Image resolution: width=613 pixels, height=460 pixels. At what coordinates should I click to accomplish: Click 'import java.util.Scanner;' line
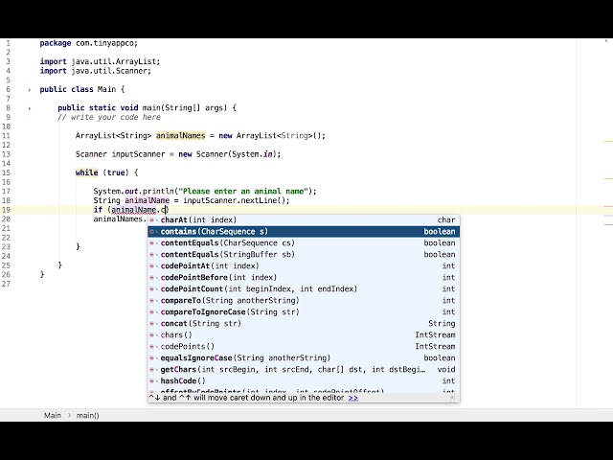[96, 71]
